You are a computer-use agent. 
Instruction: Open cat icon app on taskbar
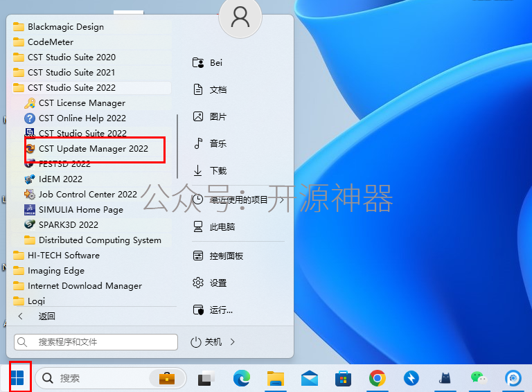click(x=445, y=378)
